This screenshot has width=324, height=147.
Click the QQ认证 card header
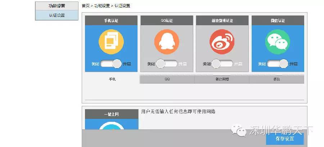pyautogui.click(x=167, y=21)
